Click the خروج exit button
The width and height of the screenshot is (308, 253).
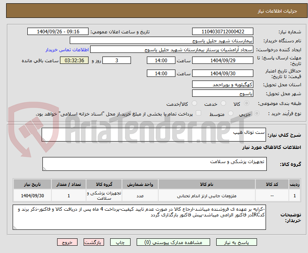coord(67,242)
